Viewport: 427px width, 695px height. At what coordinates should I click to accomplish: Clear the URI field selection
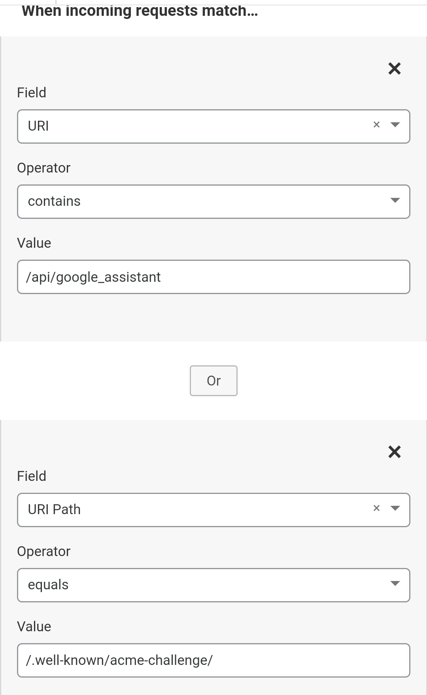click(x=376, y=125)
